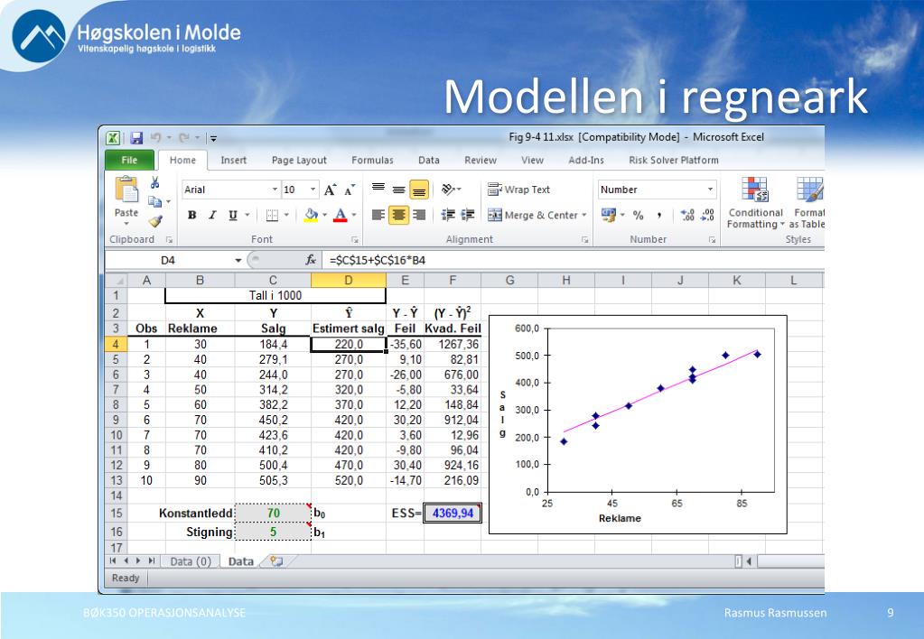Click the Wrap Text button
The height and width of the screenshot is (639, 924).
[x=518, y=190]
